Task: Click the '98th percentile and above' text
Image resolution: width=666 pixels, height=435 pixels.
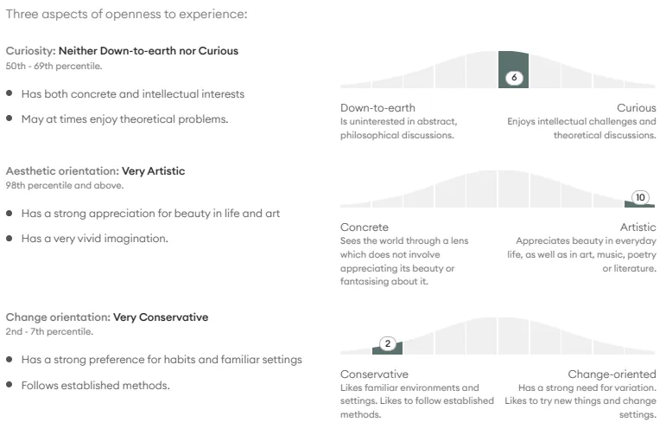Action: (65, 185)
